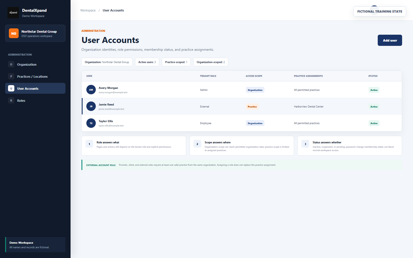413x258 pixels.
Task: Click the External tenant role cell
Action: 204,107
